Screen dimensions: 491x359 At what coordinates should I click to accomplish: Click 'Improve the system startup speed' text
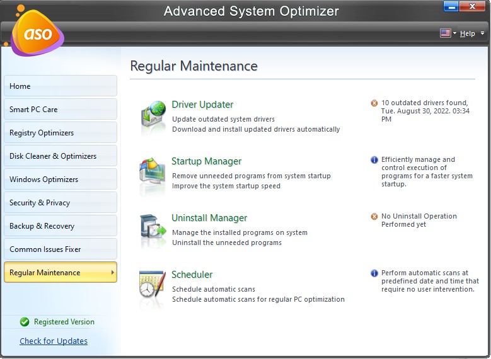pyautogui.click(x=226, y=186)
